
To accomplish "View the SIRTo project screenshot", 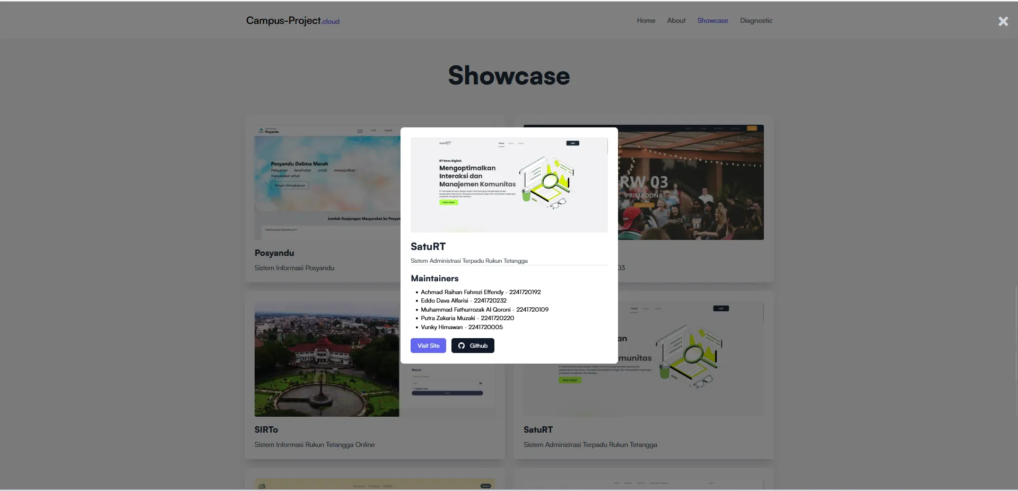I will (x=326, y=359).
